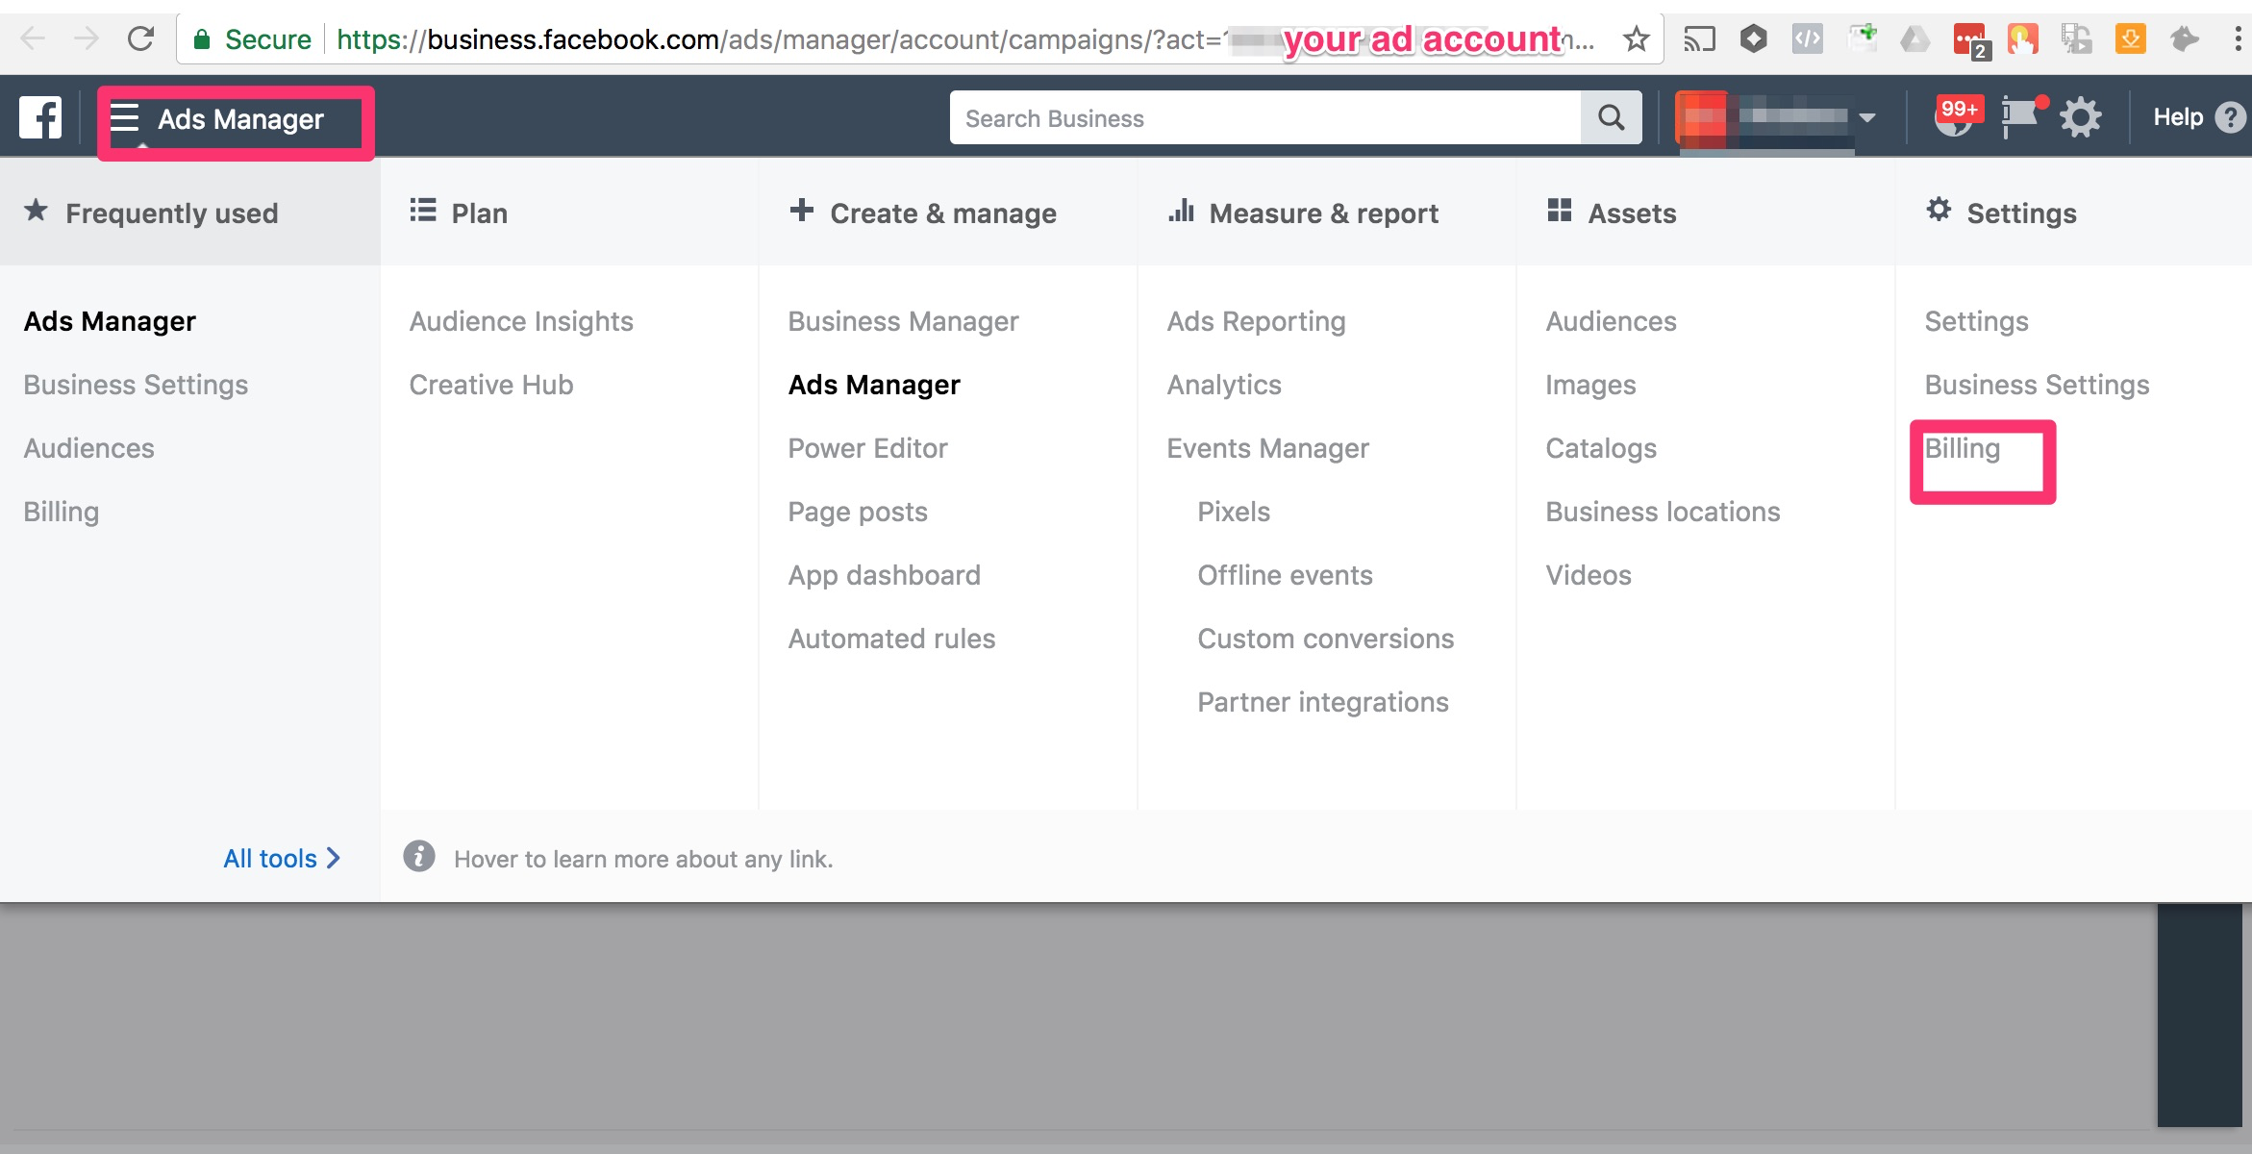
Task: Bookmark page with the star icon
Action: tap(1636, 39)
